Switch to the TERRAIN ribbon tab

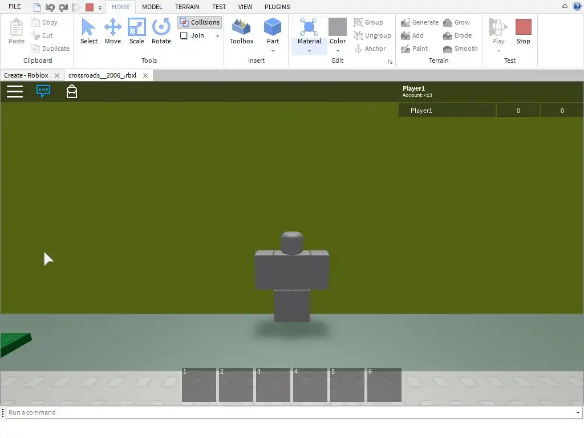(187, 7)
